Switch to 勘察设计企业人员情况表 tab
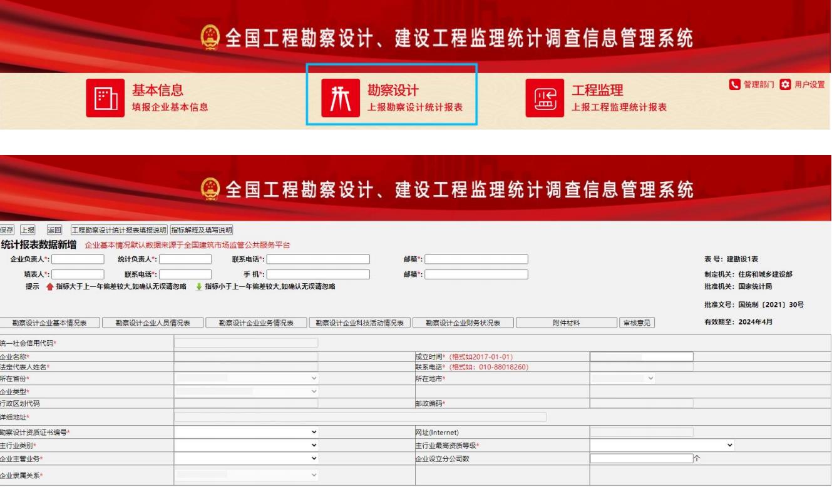 pos(153,323)
